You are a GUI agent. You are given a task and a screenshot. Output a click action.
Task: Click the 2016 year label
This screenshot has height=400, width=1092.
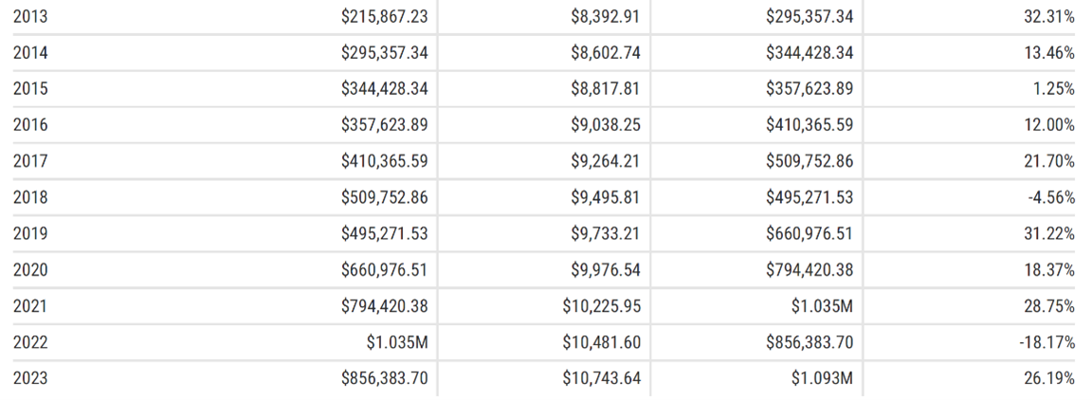point(30,125)
